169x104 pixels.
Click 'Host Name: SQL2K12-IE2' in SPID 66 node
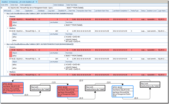pyautogui.click(x=121, y=90)
